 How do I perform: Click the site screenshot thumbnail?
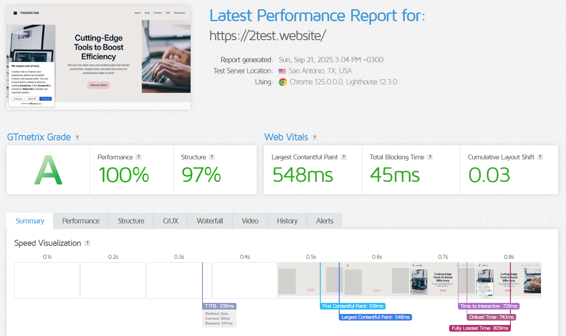tap(99, 57)
